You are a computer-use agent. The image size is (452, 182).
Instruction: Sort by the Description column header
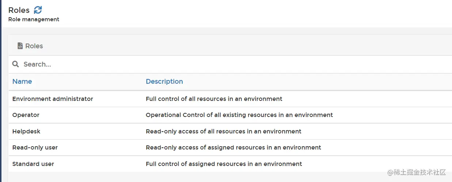point(164,81)
